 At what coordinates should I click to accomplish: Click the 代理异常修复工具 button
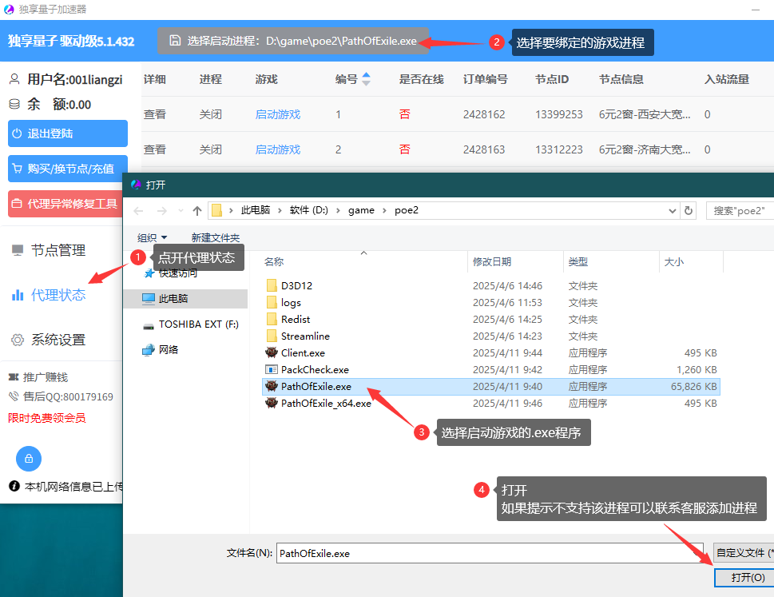[65, 204]
